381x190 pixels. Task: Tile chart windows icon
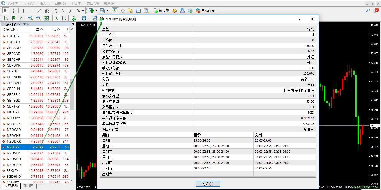click(x=46, y=18)
